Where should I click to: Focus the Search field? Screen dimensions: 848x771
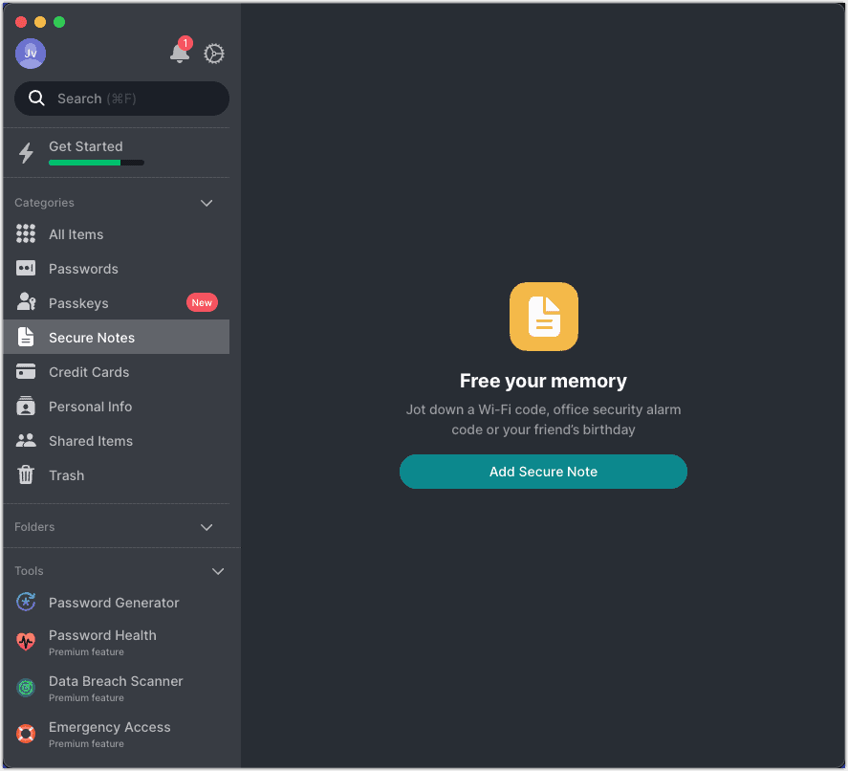pyautogui.click(x=121, y=99)
